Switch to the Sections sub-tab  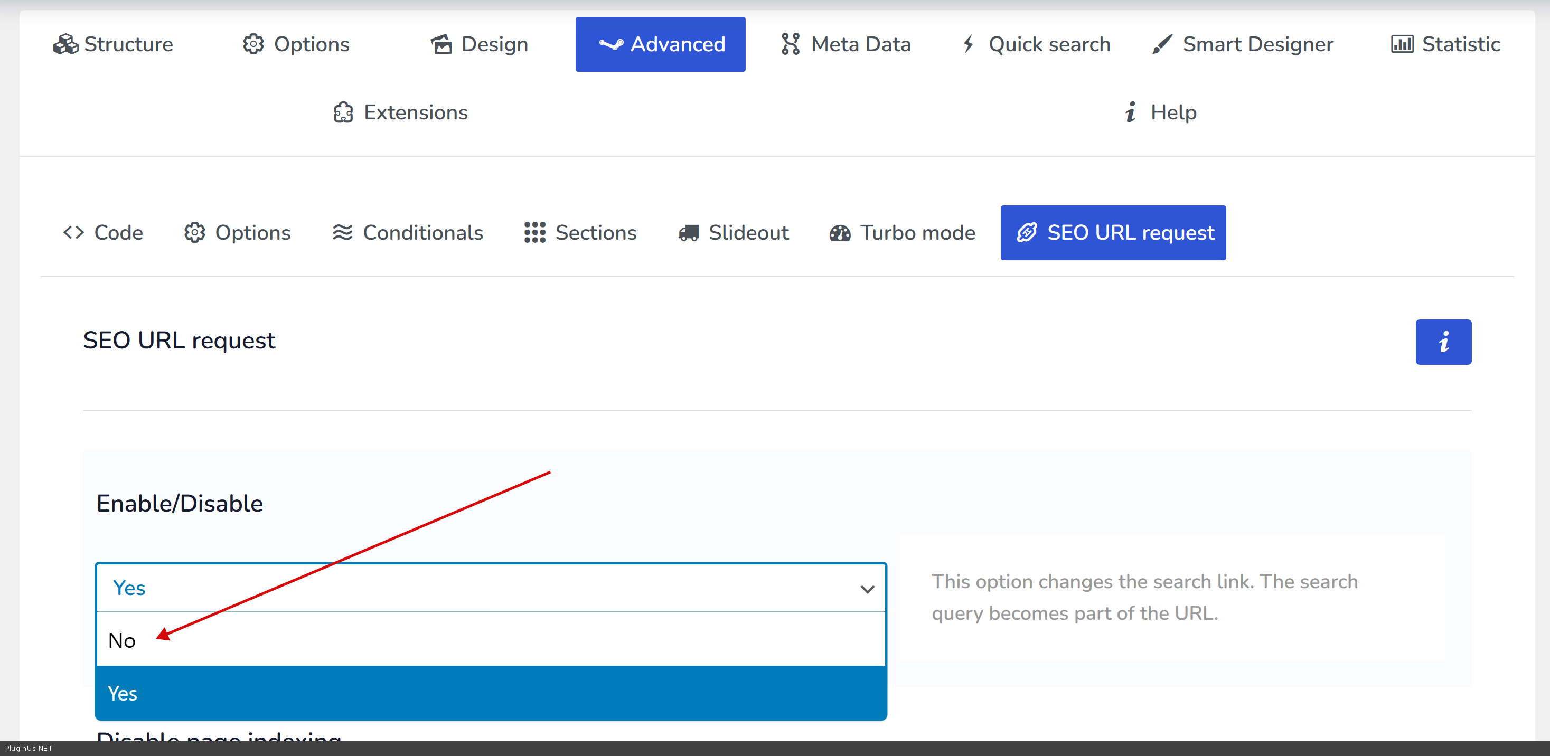coord(580,233)
